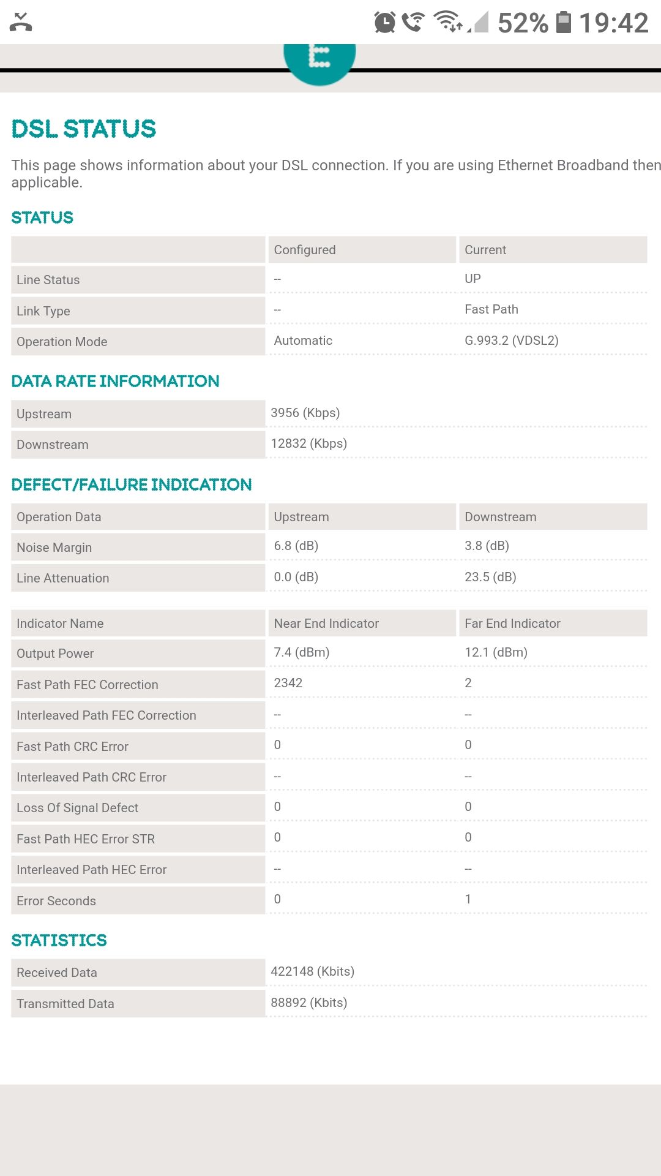This screenshot has width=661, height=1176.
Task: Select the Downstream 12832 Kbps value
Action: [x=309, y=443]
